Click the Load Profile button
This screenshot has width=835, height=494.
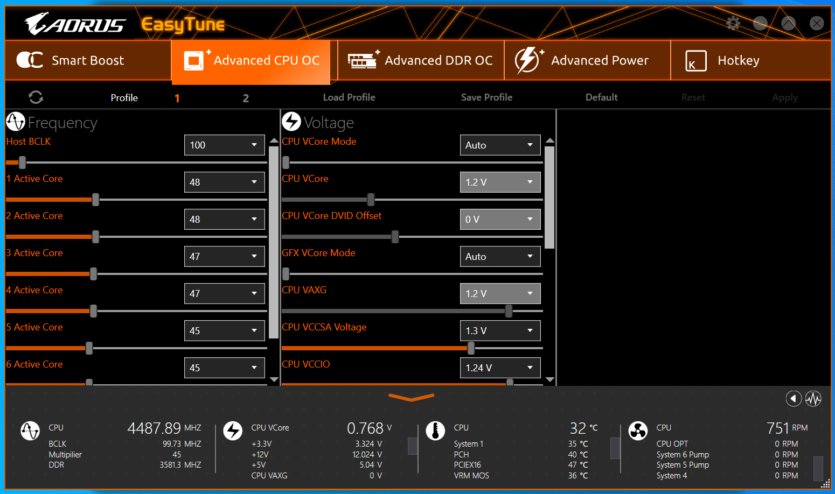pyautogui.click(x=349, y=97)
